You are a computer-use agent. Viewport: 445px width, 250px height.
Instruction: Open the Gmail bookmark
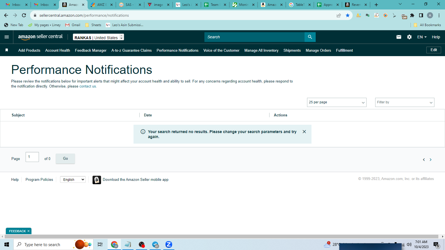(x=73, y=25)
